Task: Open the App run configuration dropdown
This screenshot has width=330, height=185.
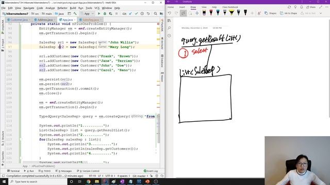Action: 87,14
